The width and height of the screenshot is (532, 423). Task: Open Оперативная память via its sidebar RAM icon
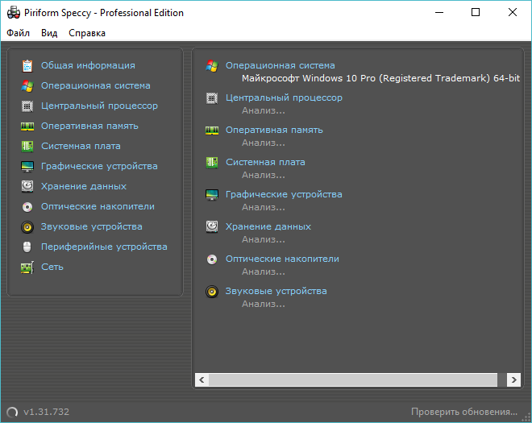27,126
